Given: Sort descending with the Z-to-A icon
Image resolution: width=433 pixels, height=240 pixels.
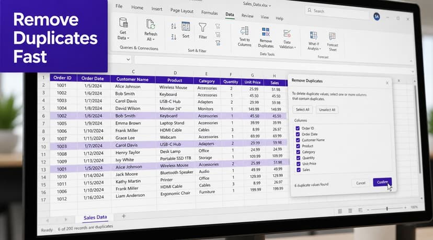Looking at the screenshot, I should coord(174,37).
